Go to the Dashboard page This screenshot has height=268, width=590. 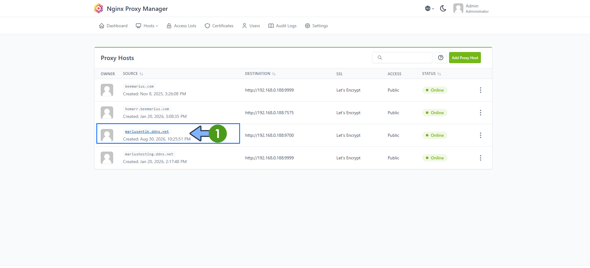(113, 26)
